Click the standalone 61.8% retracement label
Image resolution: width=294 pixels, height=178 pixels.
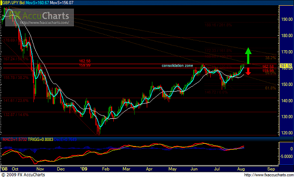pos(270,88)
